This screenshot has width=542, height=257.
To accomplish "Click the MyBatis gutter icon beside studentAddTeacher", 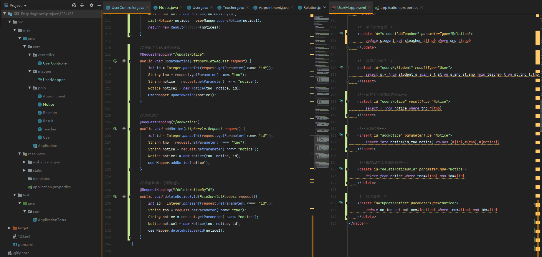I will click(341, 34).
